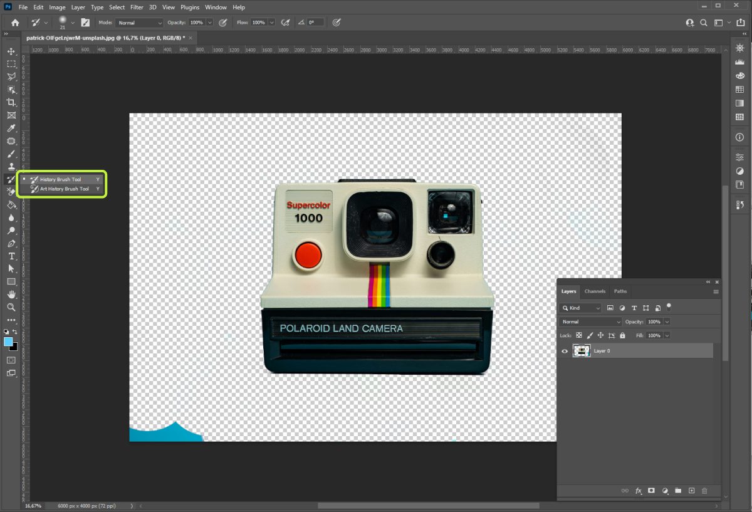This screenshot has height=512, width=752.
Task: Open the File menu
Action: point(23,8)
